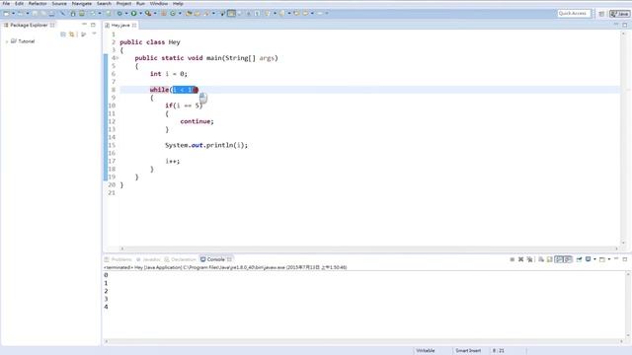Image resolution: width=632 pixels, height=355 pixels.
Task: Open the Display Selected Console dropdown
Action: click(594, 259)
